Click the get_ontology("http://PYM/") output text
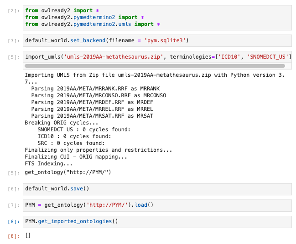The height and width of the screenshot is (244, 296). [x=68, y=172]
